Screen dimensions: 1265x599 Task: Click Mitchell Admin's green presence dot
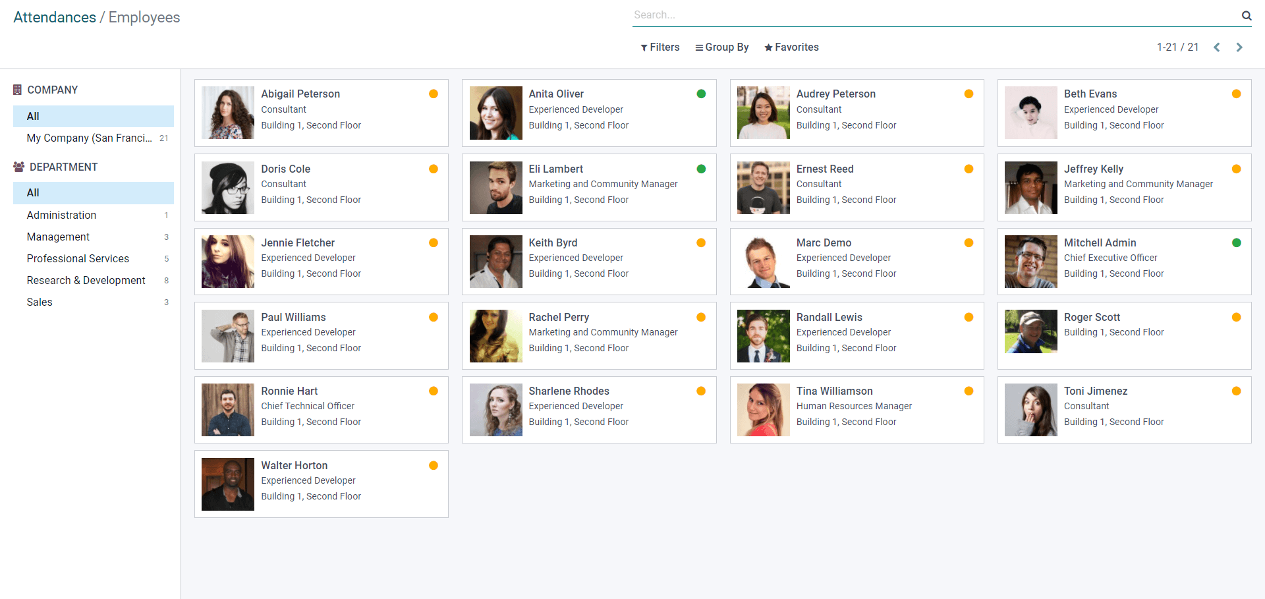1237,242
